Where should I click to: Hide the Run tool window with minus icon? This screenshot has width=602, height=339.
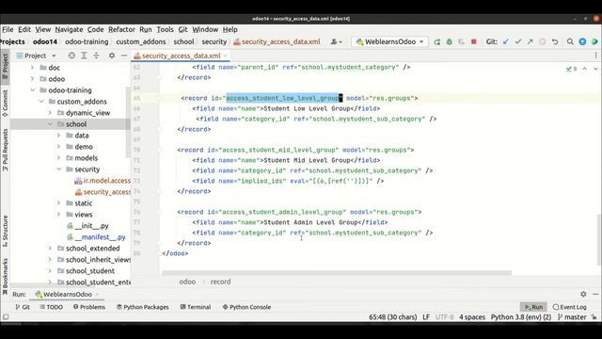595,294
